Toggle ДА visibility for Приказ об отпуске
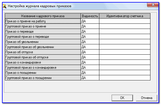 pyautogui.click(x=90, y=52)
